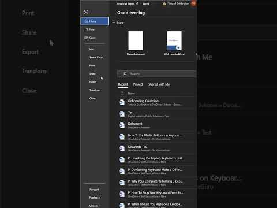
Task: Click Word icon beside How To Fix Media Buttons
Action: pos(122,137)
